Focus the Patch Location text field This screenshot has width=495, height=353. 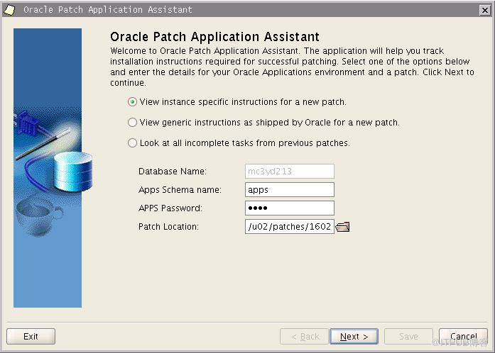tap(290, 227)
